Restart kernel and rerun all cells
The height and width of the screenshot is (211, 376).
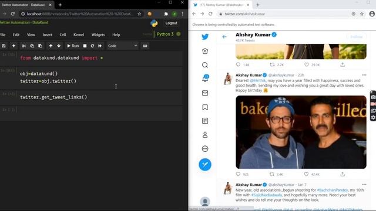[100, 46]
